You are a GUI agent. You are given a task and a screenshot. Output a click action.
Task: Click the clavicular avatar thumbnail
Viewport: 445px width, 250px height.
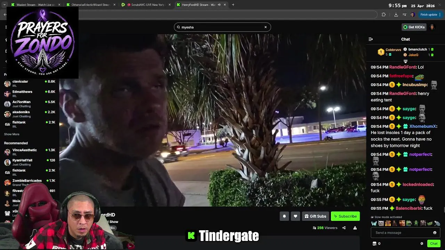tap(7, 84)
